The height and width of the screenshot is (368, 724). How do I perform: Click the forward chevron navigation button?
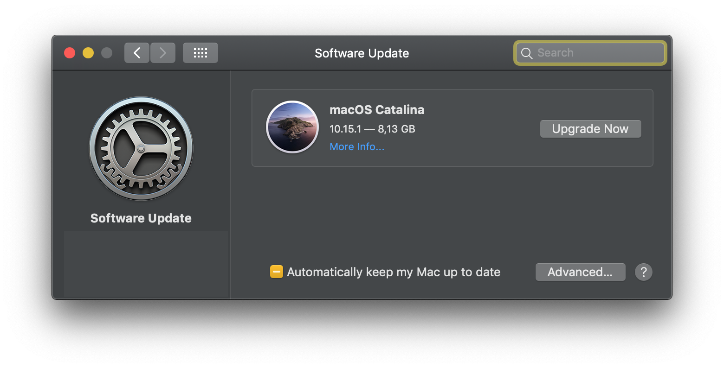(x=163, y=53)
